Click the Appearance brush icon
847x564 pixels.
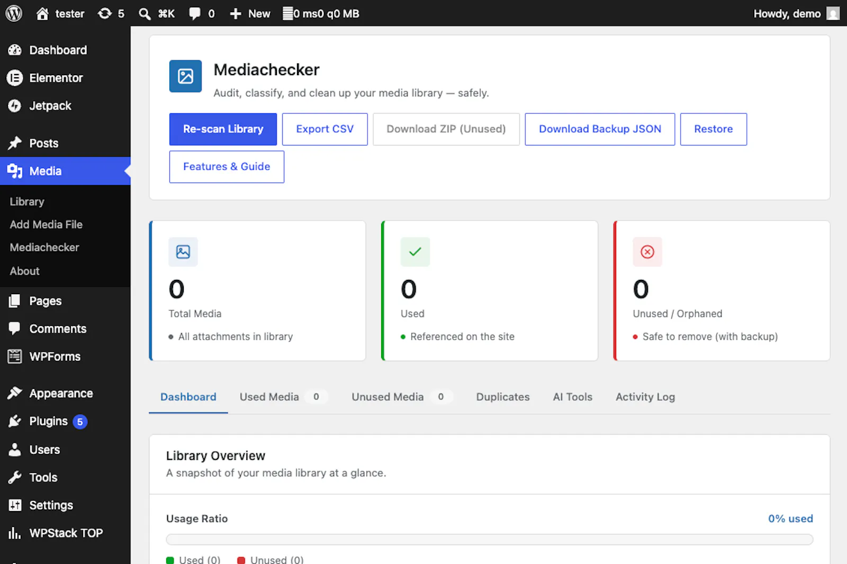pyautogui.click(x=15, y=393)
